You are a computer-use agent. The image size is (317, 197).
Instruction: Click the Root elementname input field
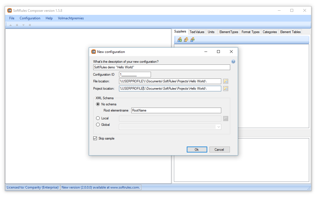(x=176, y=110)
